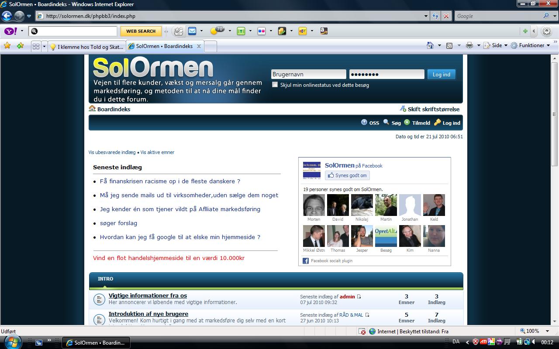Click the RSS feeds icon

449,45
